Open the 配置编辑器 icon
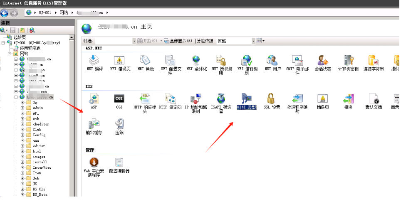This screenshot has width=401, height=214. click(x=119, y=162)
